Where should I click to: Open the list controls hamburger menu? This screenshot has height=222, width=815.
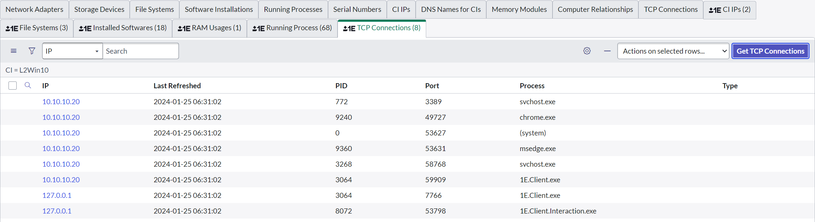coord(14,51)
